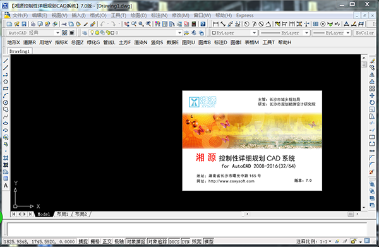Click the Layer Properties Manager icon
This screenshot has height=247, width=379.
tap(85, 33)
